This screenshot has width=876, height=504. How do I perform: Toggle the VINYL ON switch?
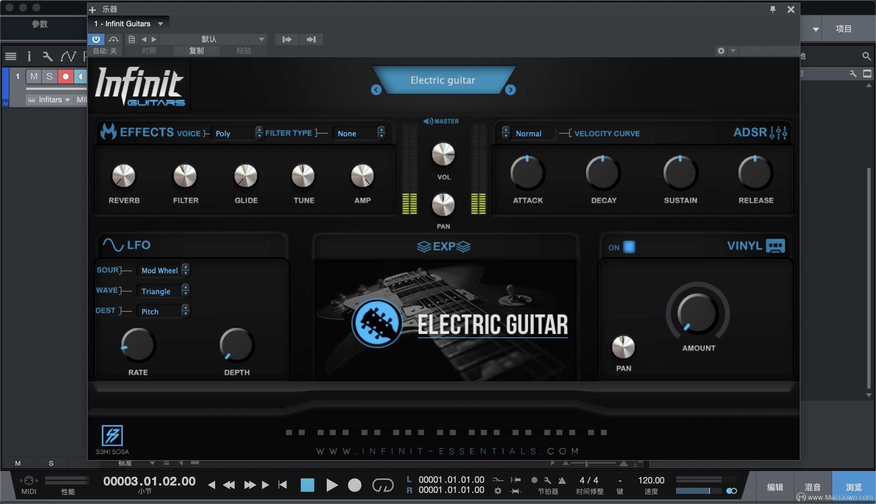coord(629,247)
